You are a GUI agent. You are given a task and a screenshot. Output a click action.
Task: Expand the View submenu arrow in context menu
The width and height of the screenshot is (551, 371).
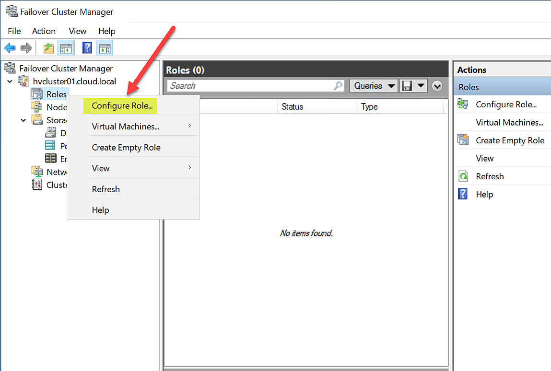click(190, 168)
